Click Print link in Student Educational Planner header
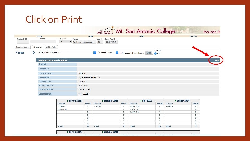 217,60
